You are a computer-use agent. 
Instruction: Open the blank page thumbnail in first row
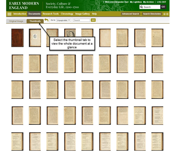pyautogui.click(x=105, y=38)
